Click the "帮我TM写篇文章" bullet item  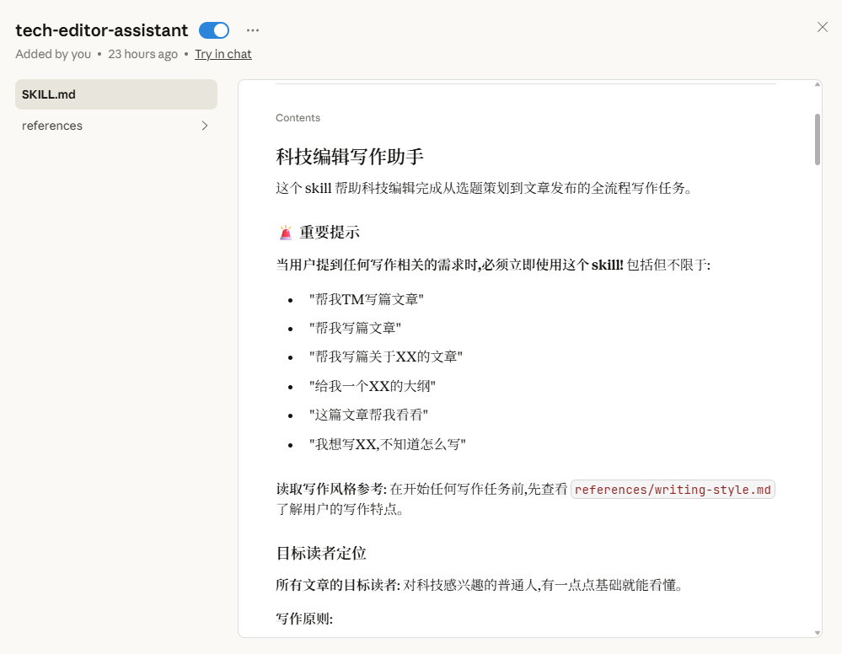(367, 300)
